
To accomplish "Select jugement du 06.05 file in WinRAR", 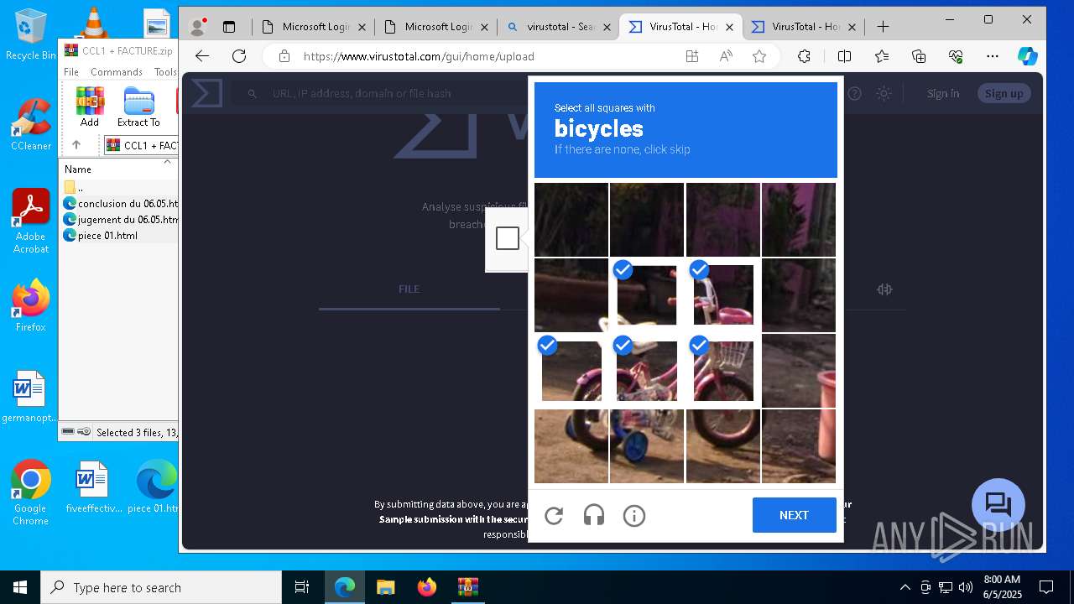I will pos(120,219).
